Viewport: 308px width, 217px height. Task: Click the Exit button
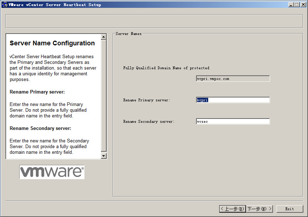click(x=290, y=209)
